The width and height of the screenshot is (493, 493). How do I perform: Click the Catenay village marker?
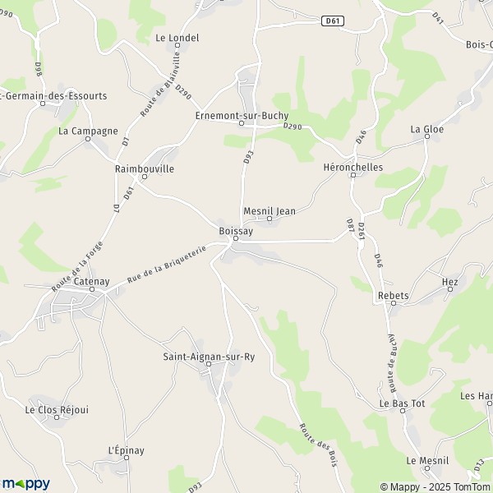[x=92, y=289]
